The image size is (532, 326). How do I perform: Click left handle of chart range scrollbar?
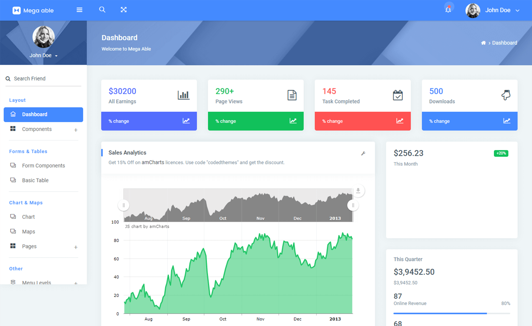pyautogui.click(x=124, y=205)
